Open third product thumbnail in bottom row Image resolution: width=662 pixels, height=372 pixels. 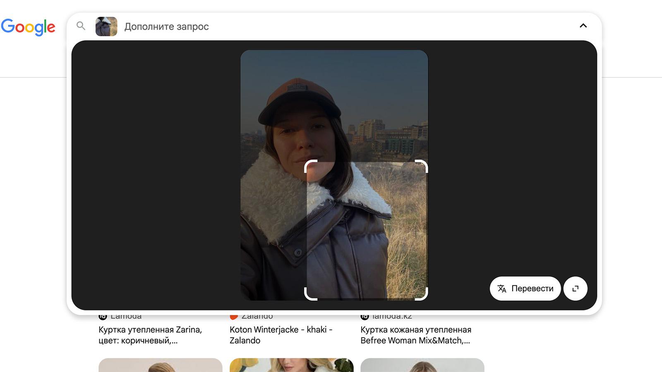point(422,365)
